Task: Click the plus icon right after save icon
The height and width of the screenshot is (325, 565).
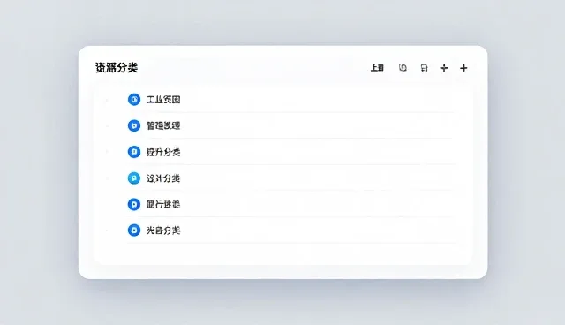Action: [444, 68]
